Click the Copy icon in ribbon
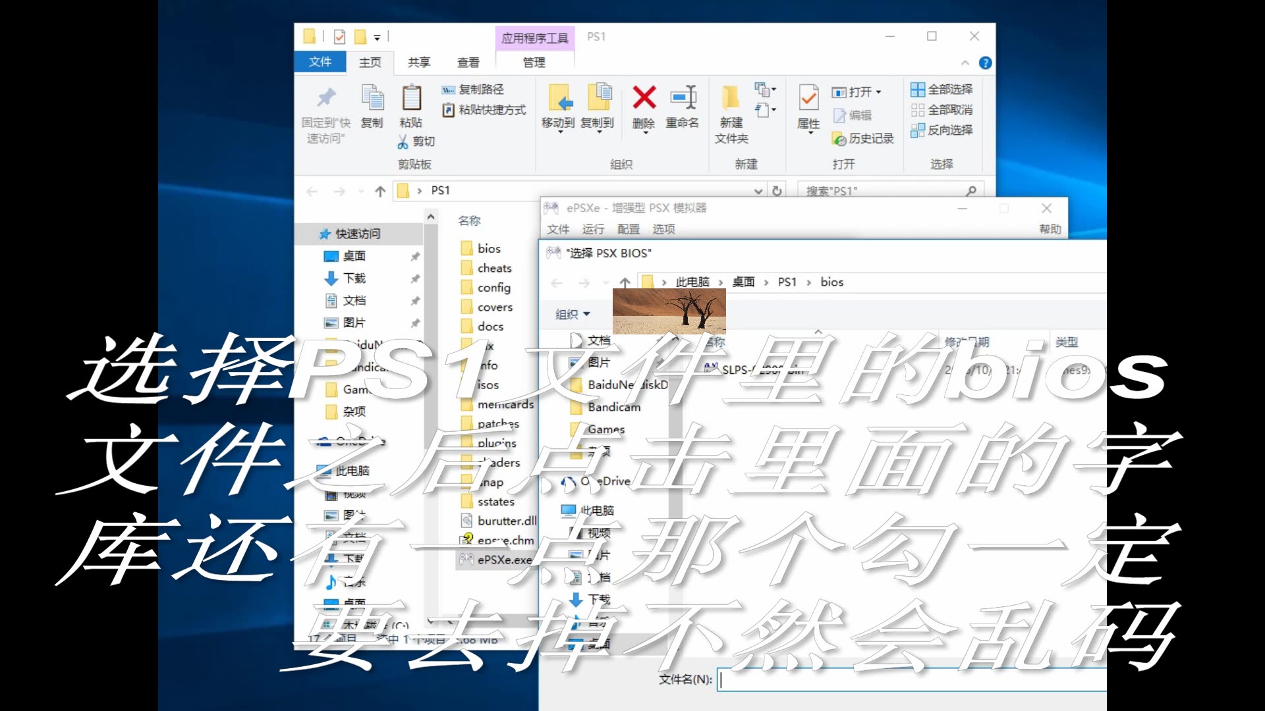 click(372, 98)
